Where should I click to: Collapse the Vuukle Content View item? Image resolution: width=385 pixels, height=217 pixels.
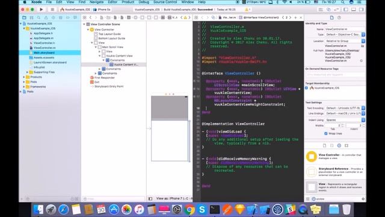pos(100,56)
